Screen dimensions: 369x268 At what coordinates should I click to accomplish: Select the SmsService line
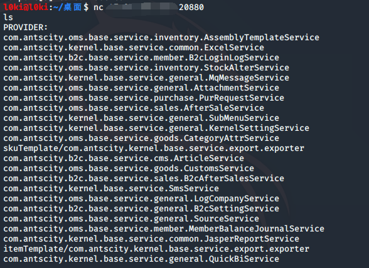pyautogui.click(x=111, y=189)
